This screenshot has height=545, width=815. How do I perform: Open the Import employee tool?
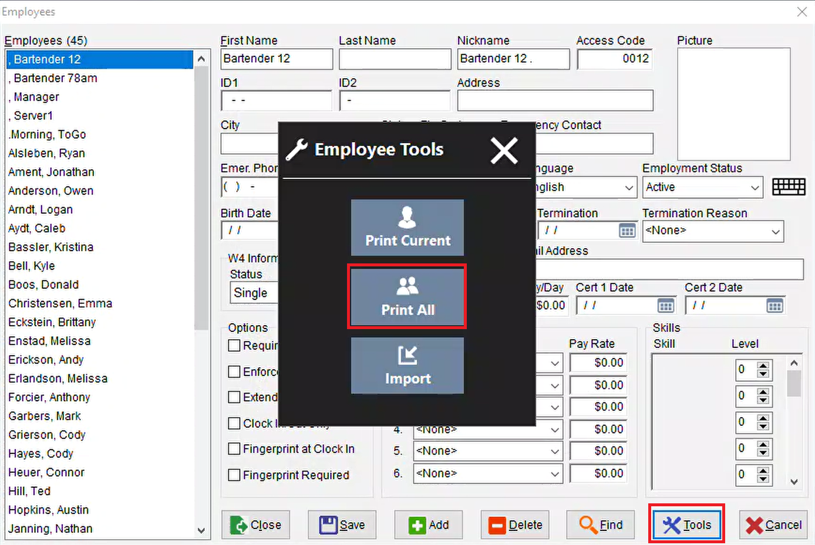click(x=407, y=365)
